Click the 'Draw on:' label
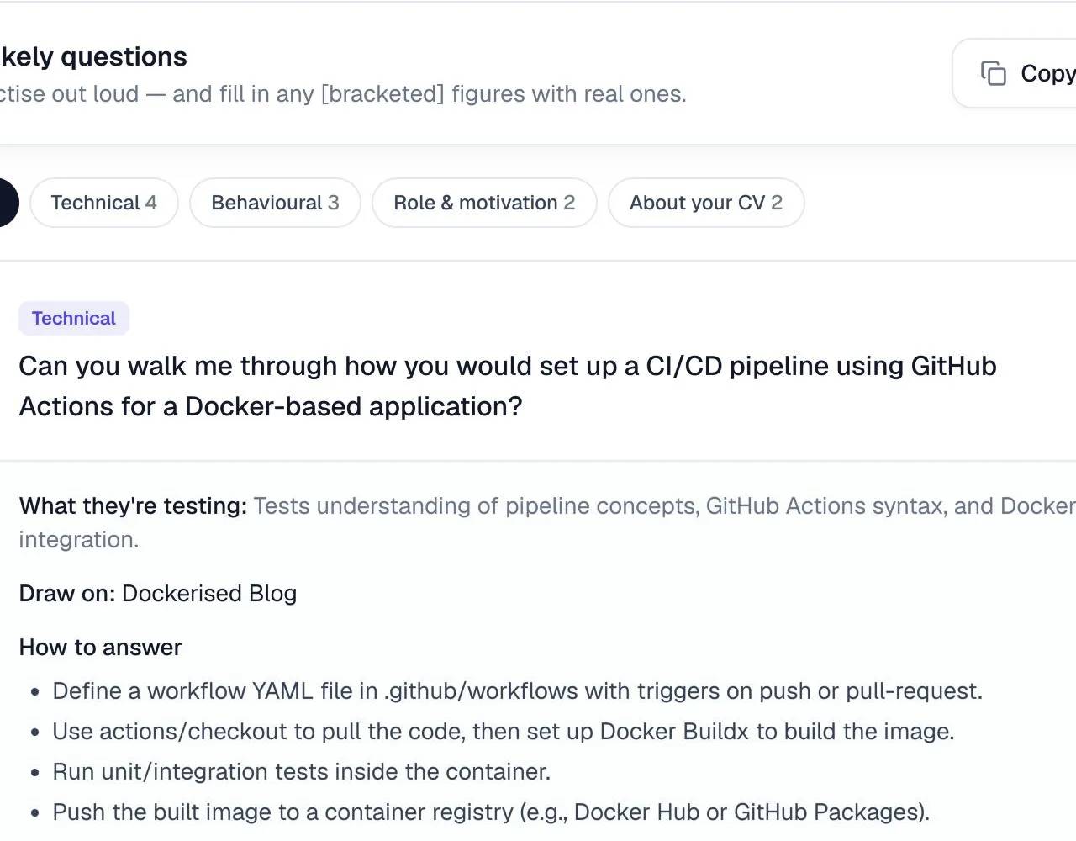This screenshot has height=841, width=1076. (67, 593)
